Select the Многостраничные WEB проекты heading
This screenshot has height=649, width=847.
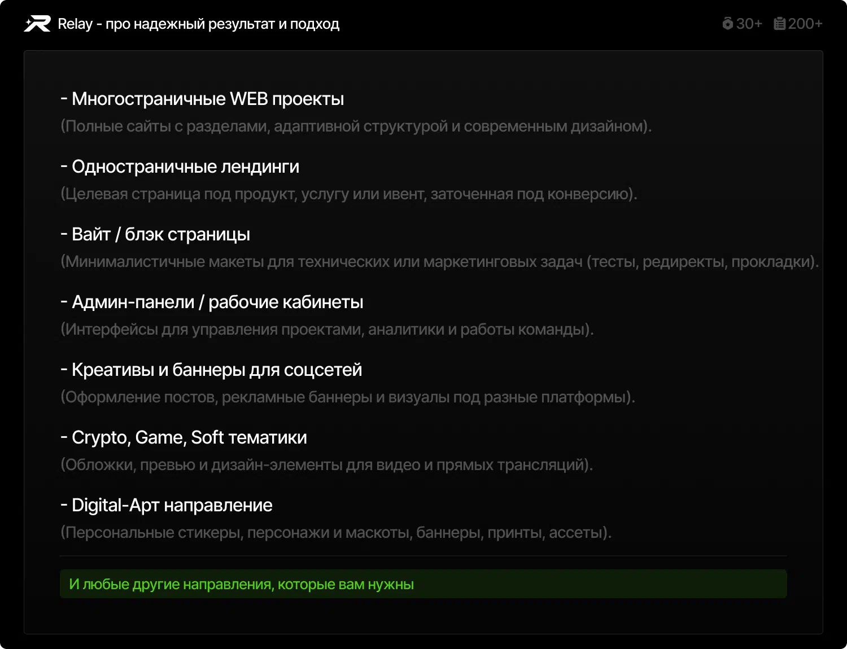202,99
